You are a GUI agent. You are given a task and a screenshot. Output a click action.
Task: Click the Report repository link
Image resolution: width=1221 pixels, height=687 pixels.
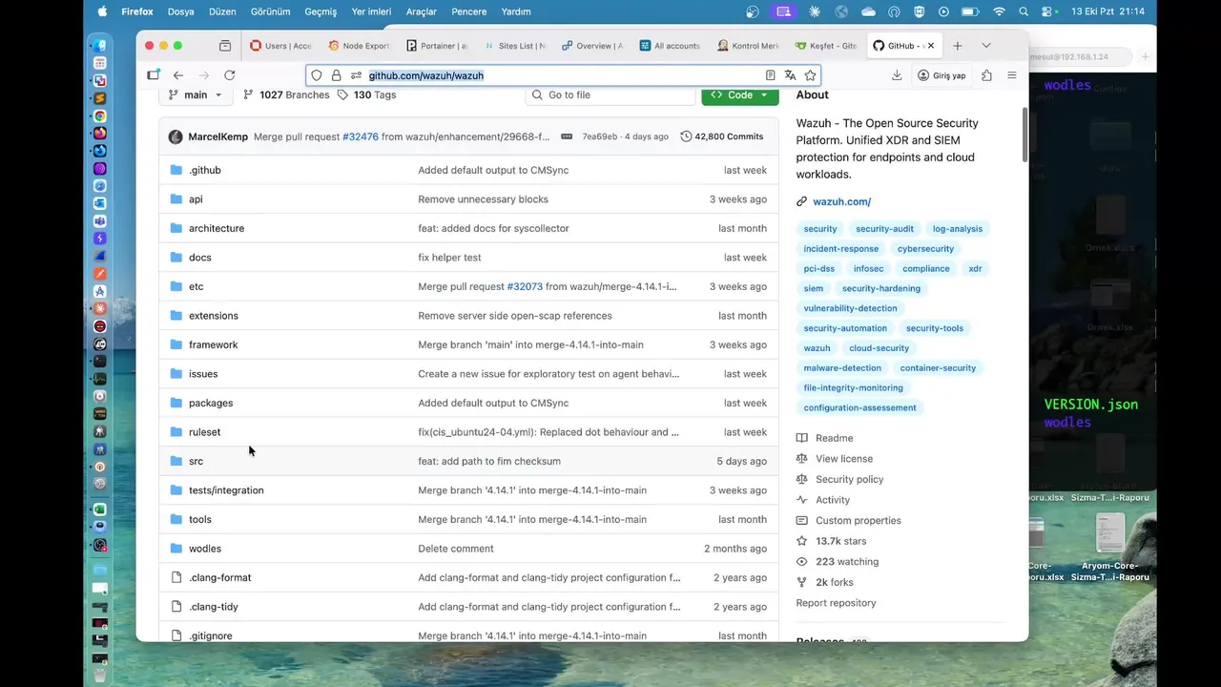836,603
